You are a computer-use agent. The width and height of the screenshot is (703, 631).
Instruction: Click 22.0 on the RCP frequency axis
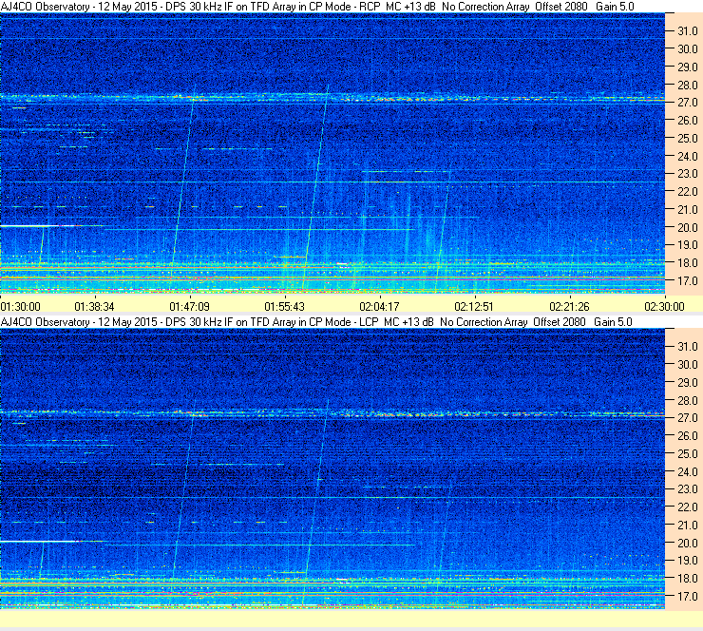click(x=687, y=192)
